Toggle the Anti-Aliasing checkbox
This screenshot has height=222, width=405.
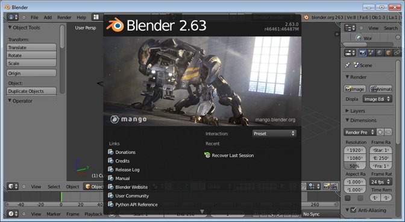point(353,210)
